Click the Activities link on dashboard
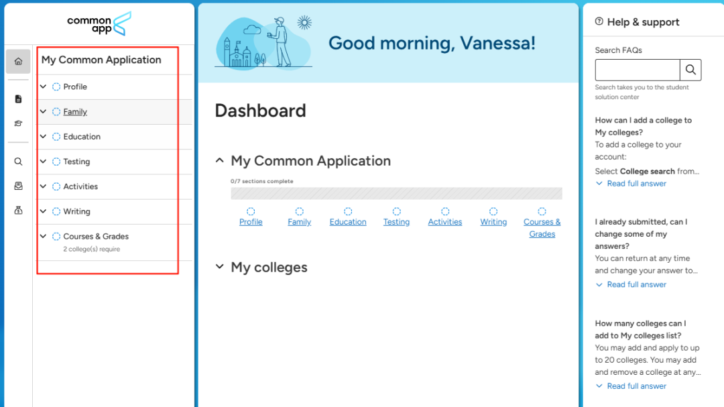 (x=445, y=222)
